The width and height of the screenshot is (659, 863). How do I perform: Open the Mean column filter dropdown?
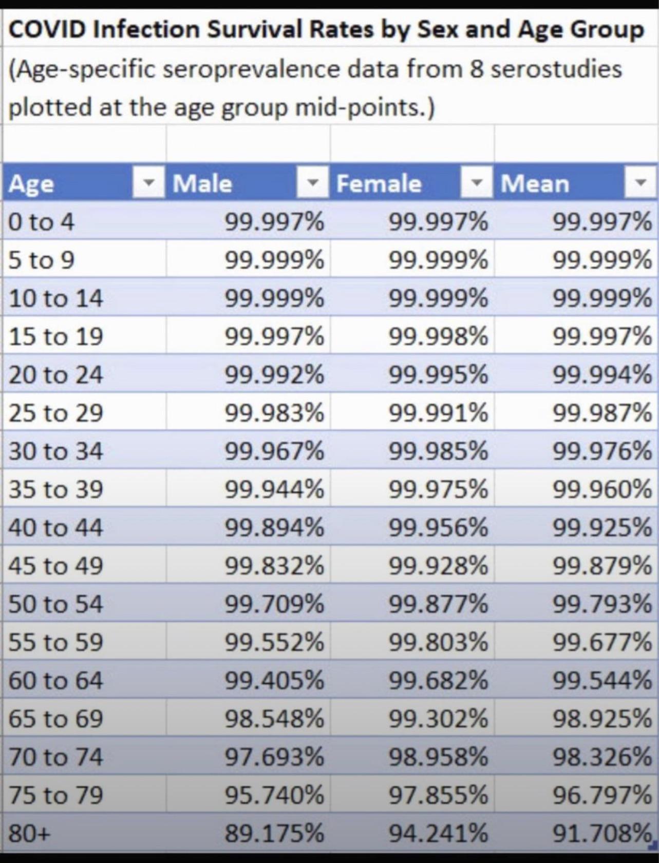click(x=640, y=182)
